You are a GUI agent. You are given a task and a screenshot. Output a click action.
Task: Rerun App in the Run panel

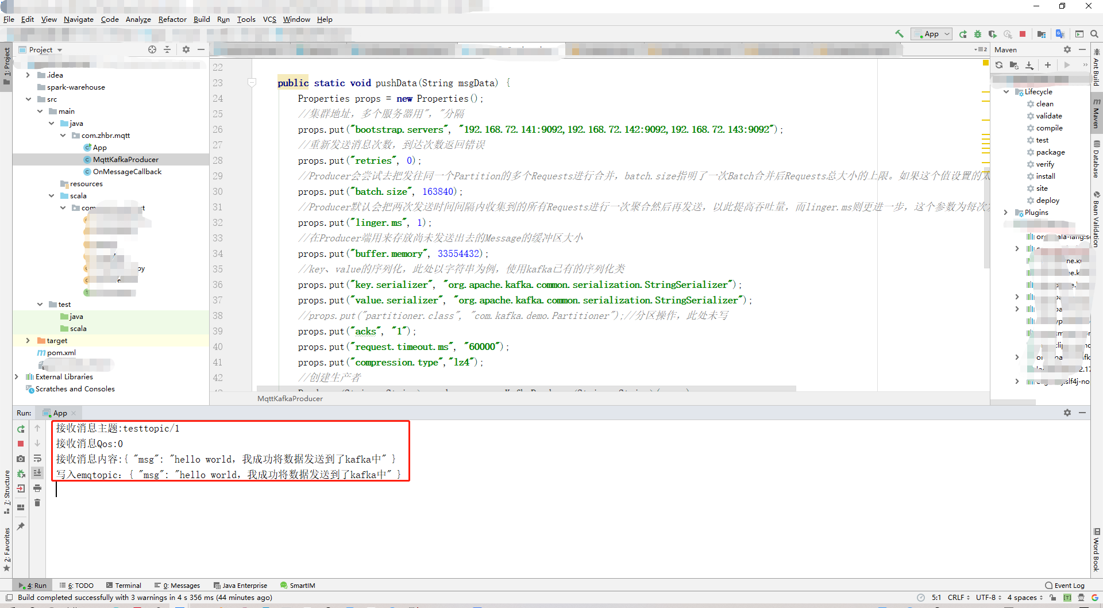point(21,429)
